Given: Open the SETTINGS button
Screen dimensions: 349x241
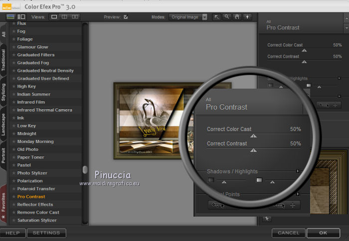Looking at the screenshot, I should [x=46, y=233].
